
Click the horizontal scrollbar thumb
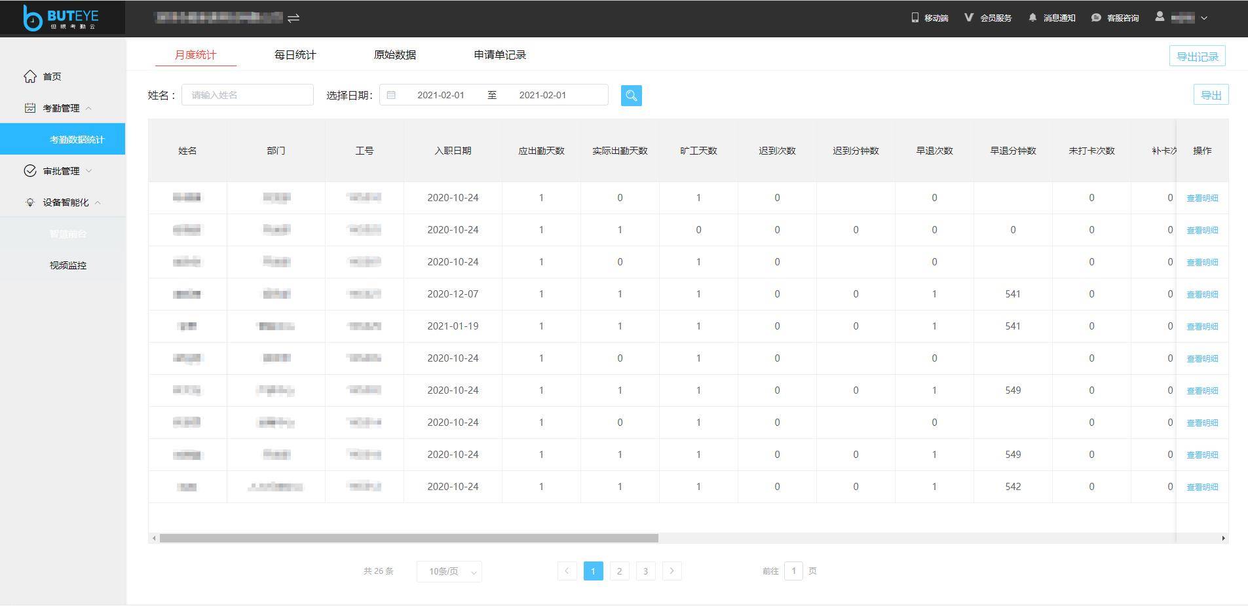point(409,538)
